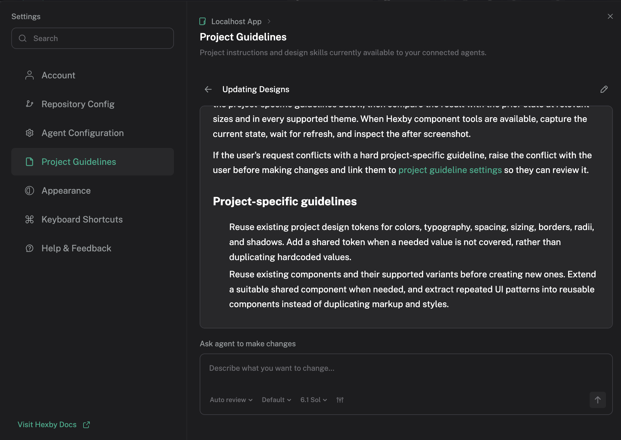
Task: Open the Keyboard Shortcuts section
Action: pyautogui.click(x=93, y=219)
